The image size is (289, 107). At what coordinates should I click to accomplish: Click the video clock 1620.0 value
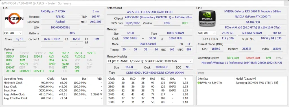[x=277, y=49]
